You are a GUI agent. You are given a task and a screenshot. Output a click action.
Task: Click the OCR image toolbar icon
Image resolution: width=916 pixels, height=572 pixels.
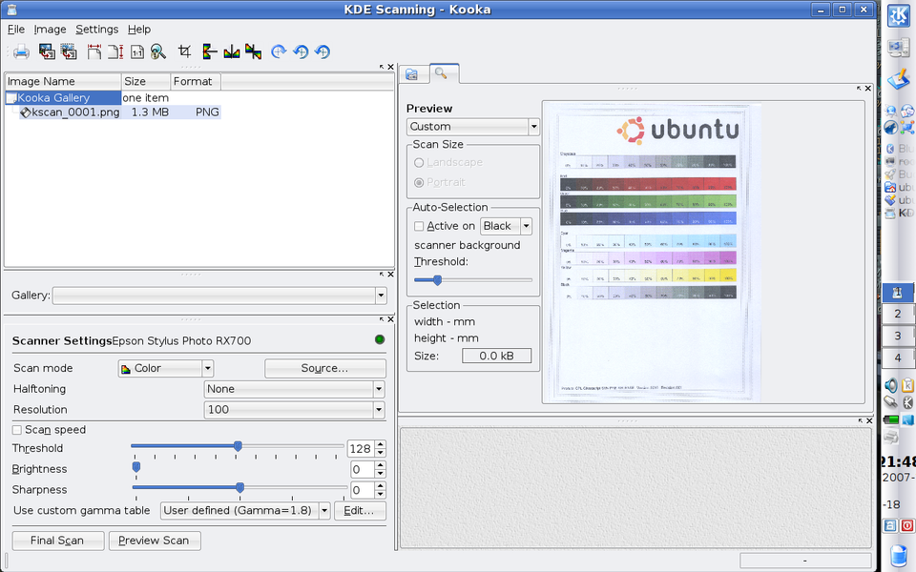click(47, 51)
